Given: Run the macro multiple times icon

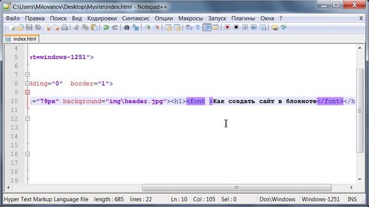Looking at the screenshot, I should [x=254, y=28].
